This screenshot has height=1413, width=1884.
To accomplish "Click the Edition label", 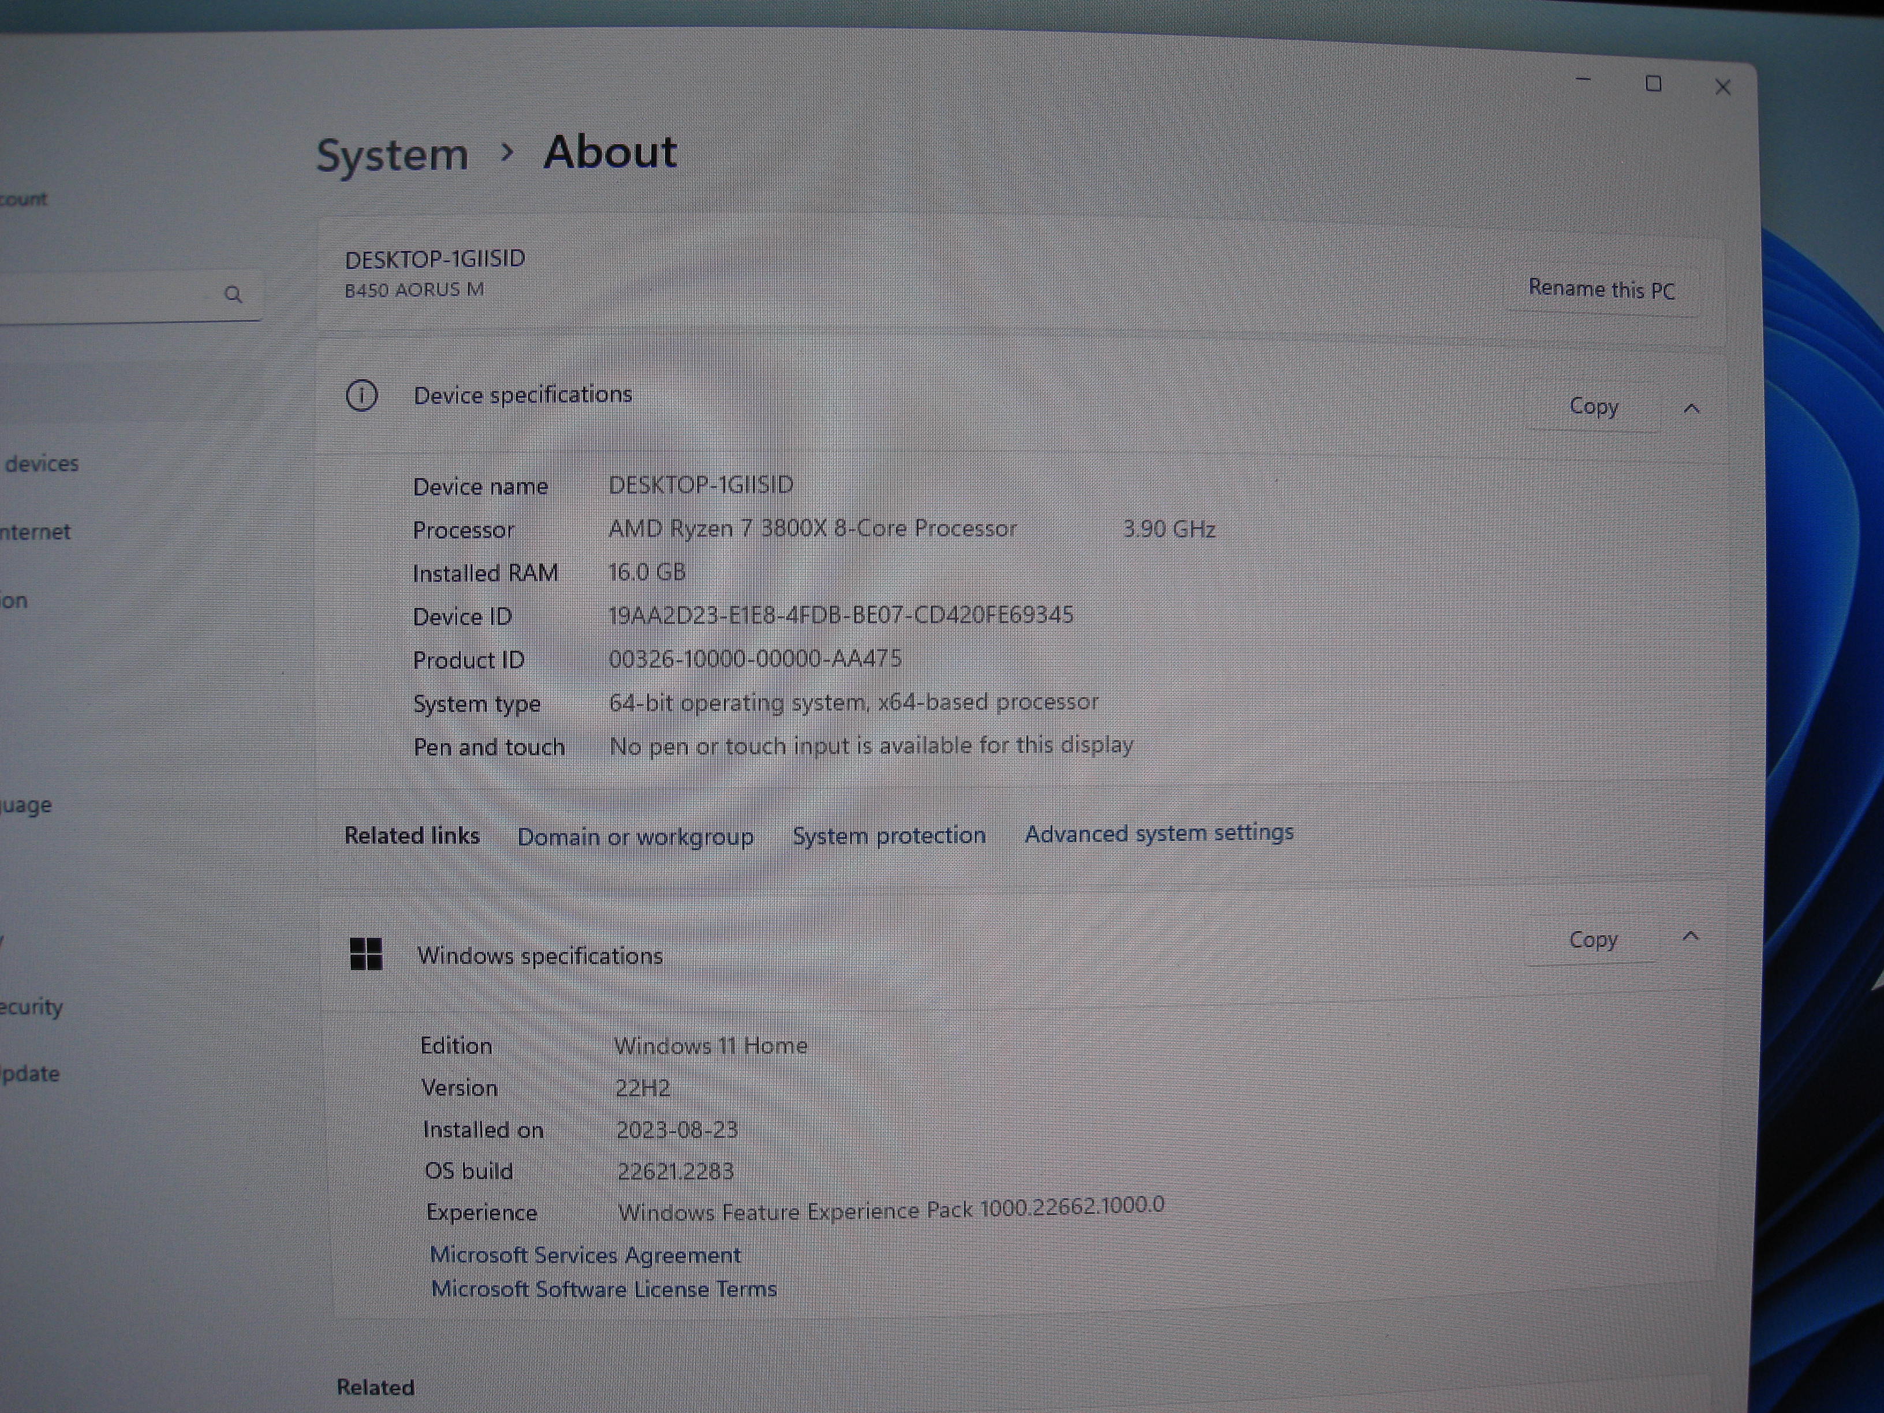I will click(455, 1046).
